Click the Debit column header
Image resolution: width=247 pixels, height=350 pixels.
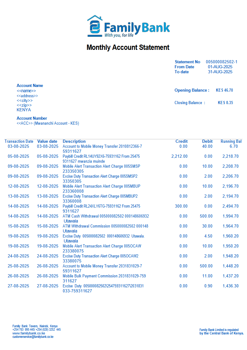click(207, 141)
